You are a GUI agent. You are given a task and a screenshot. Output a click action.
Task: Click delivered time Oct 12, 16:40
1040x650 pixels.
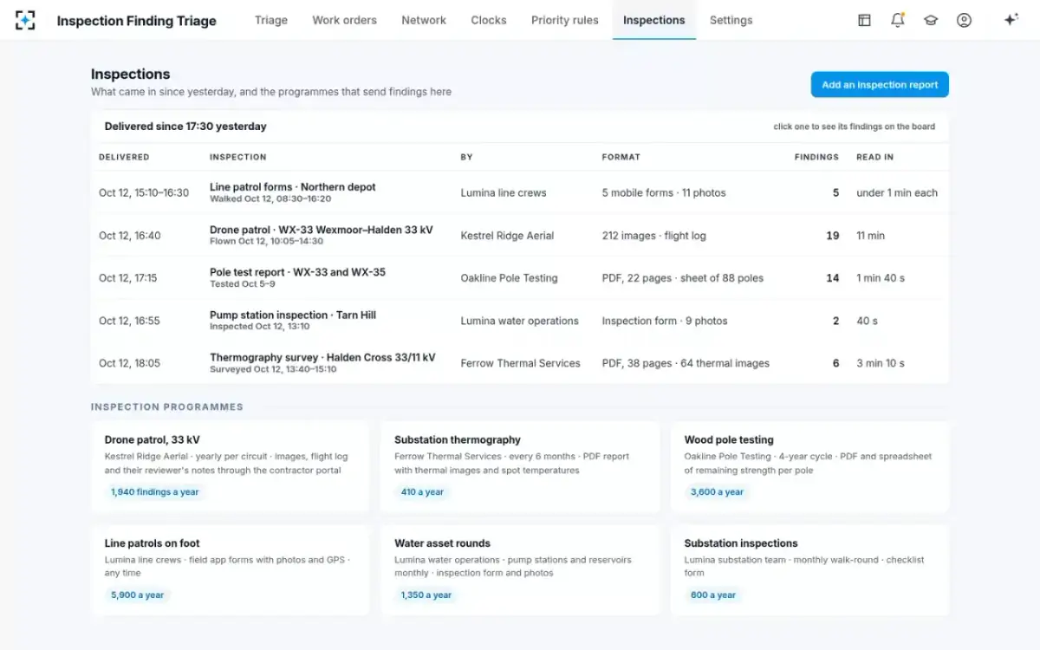[129, 236]
